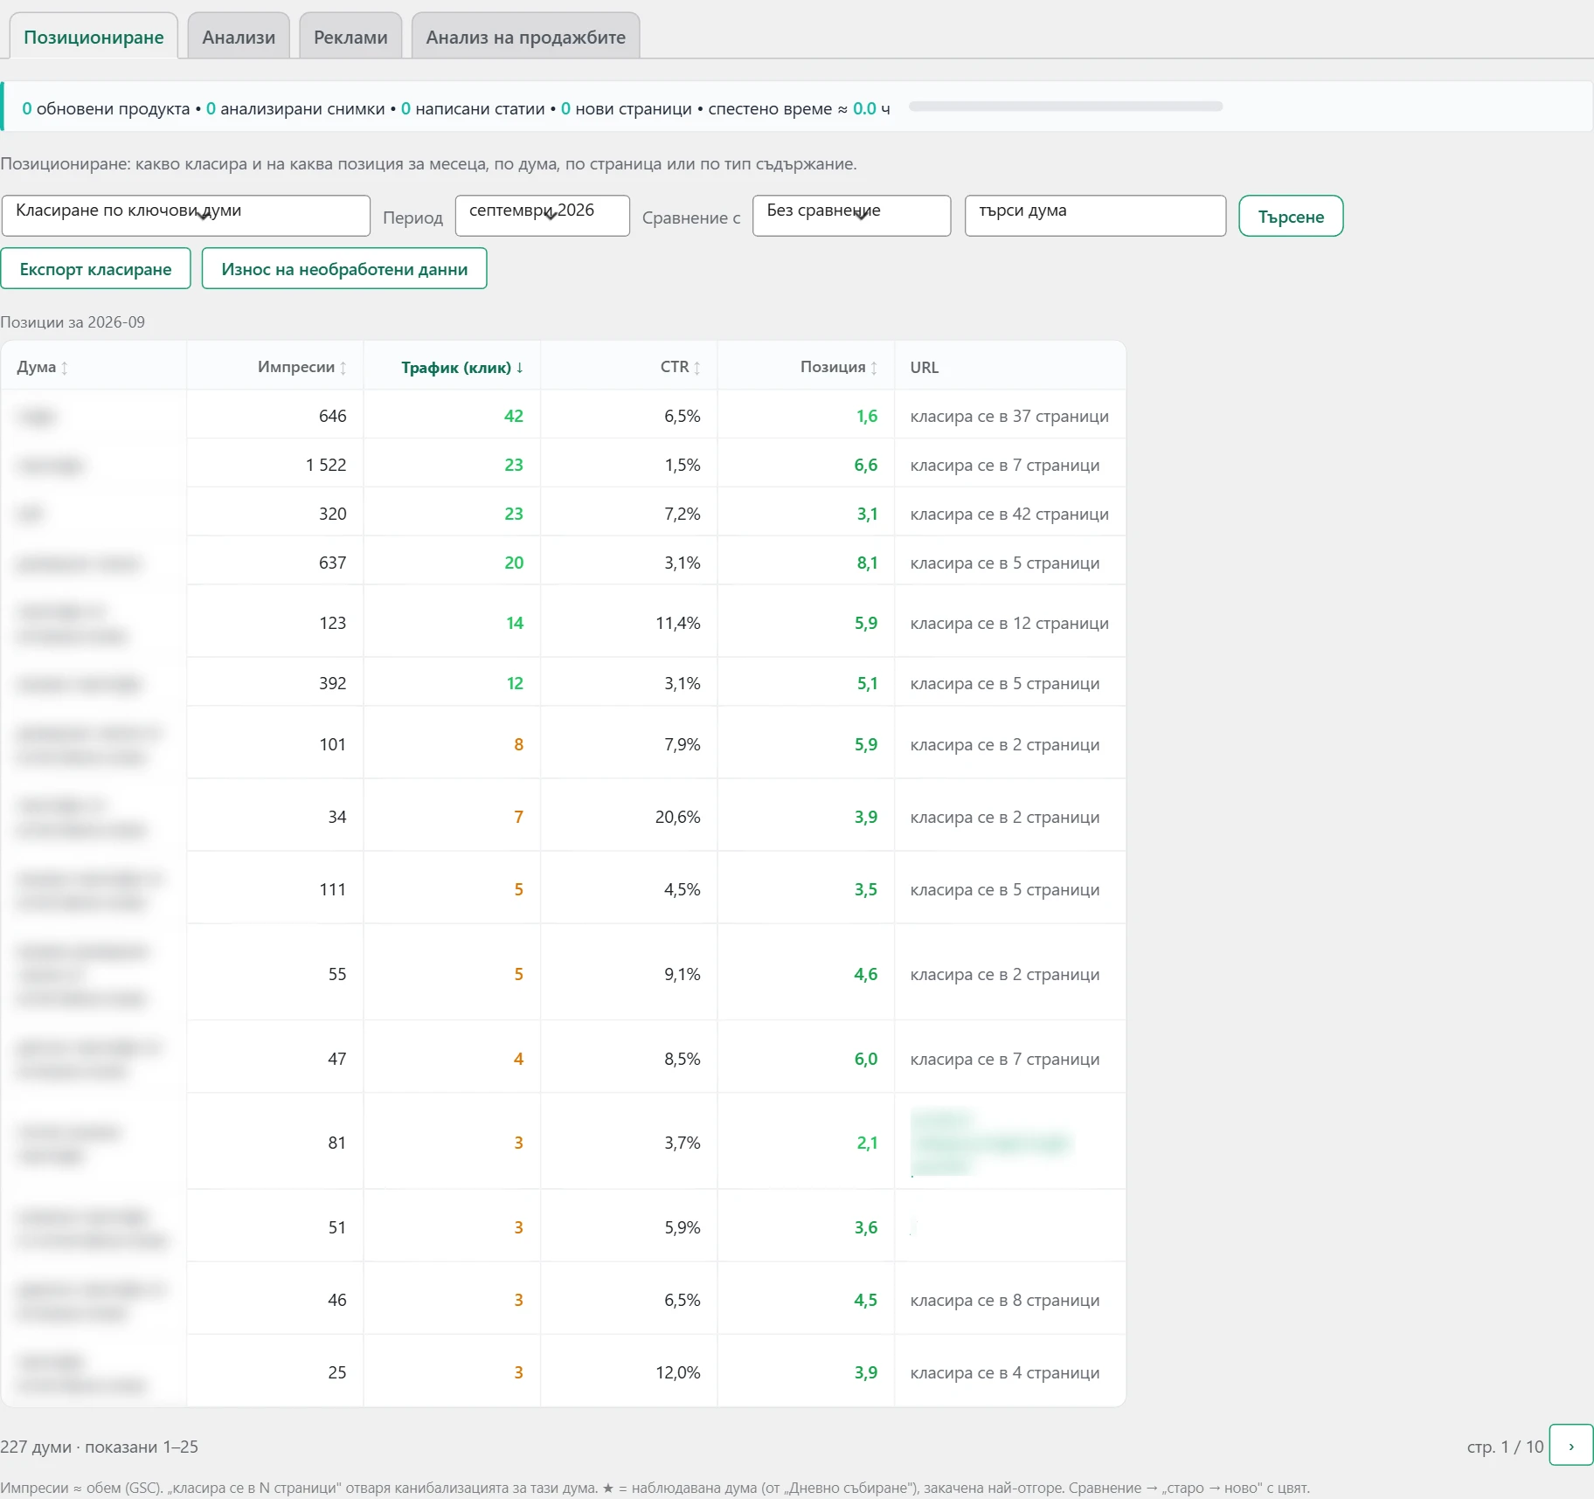The width and height of the screenshot is (1594, 1499).
Task: Select the Позициониране tab
Action: point(94,37)
